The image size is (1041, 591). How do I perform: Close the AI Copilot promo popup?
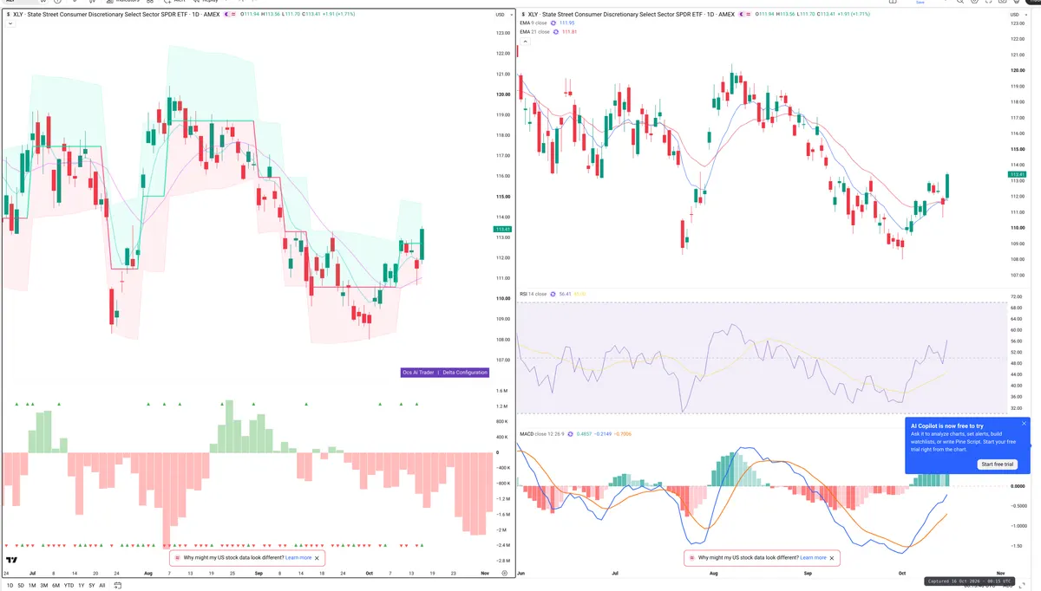pos(1024,424)
